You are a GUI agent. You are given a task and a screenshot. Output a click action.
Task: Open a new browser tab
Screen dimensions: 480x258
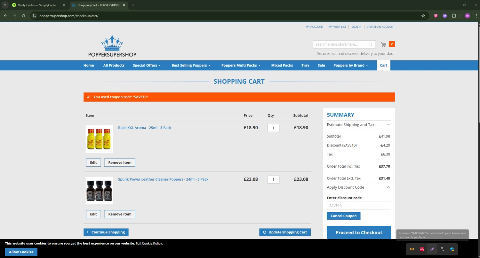[133, 5]
